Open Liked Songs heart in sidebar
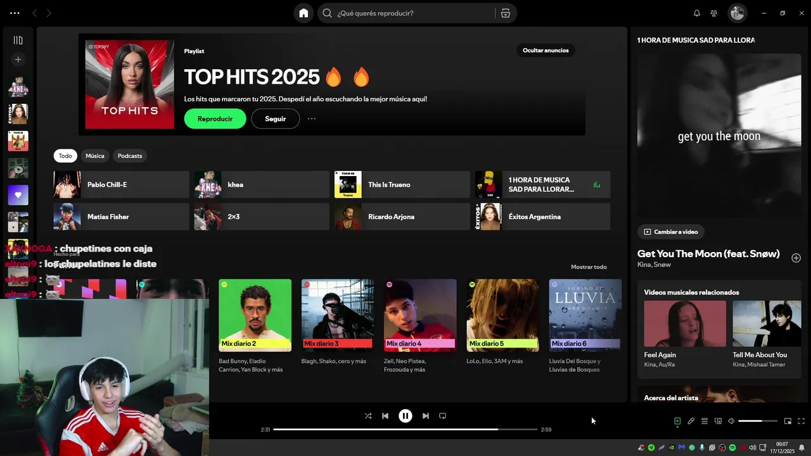Viewport: 811px width, 456px height. (18, 195)
